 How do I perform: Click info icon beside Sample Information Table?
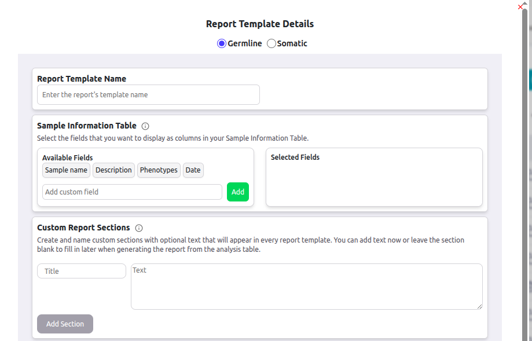click(x=145, y=126)
